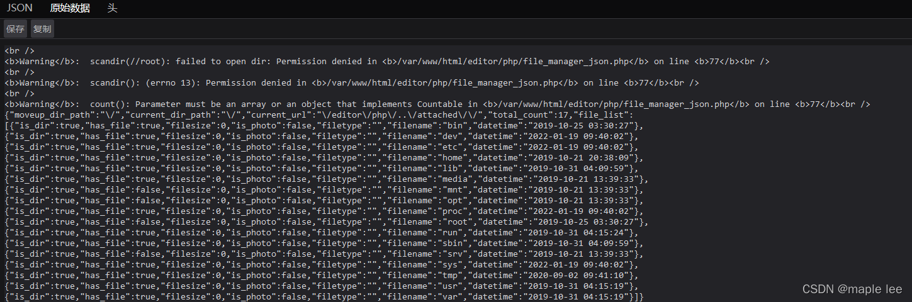This screenshot has width=912, height=302.
Task: Click the row with filename "tmp"
Action: 322,276
